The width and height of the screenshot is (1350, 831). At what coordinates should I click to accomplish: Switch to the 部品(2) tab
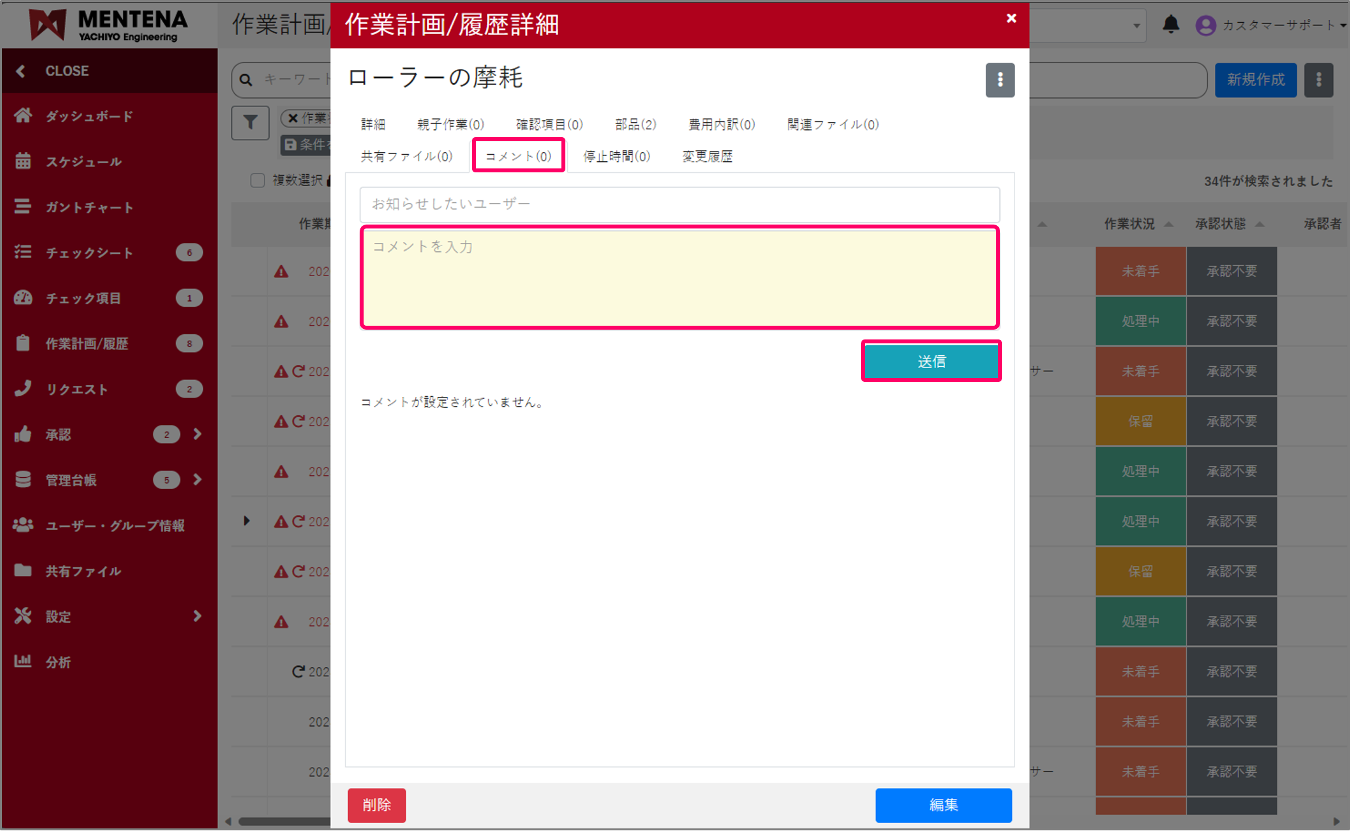635,124
